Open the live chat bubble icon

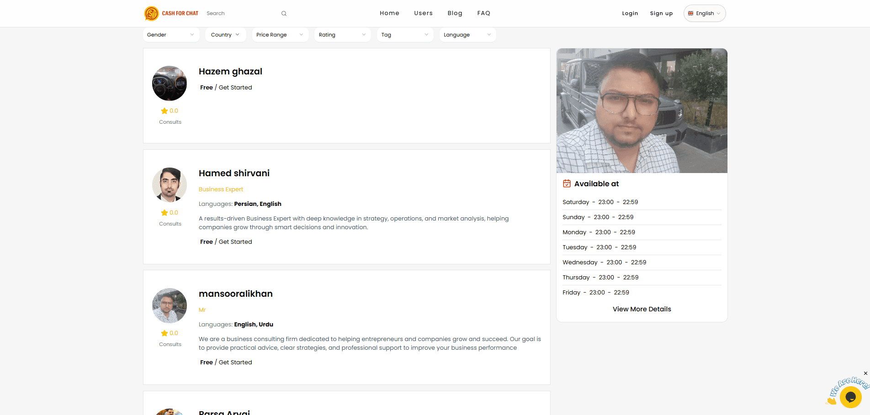click(850, 397)
